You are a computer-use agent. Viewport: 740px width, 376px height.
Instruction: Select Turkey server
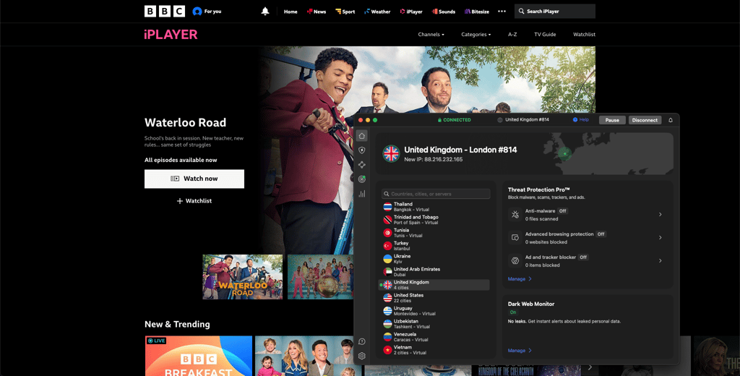coord(434,246)
